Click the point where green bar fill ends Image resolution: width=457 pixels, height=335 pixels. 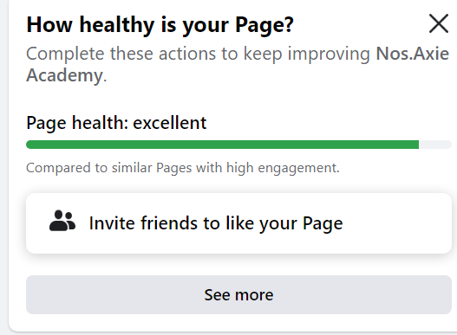(x=419, y=145)
